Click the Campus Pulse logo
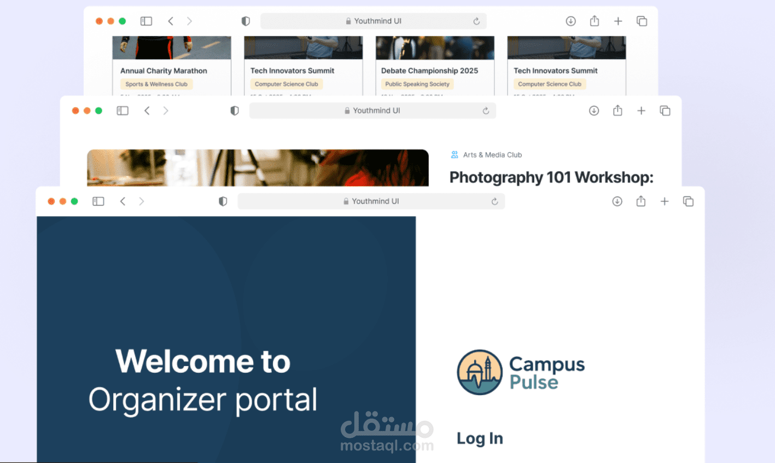Screen dimensions: 775x463 (x=521, y=373)
